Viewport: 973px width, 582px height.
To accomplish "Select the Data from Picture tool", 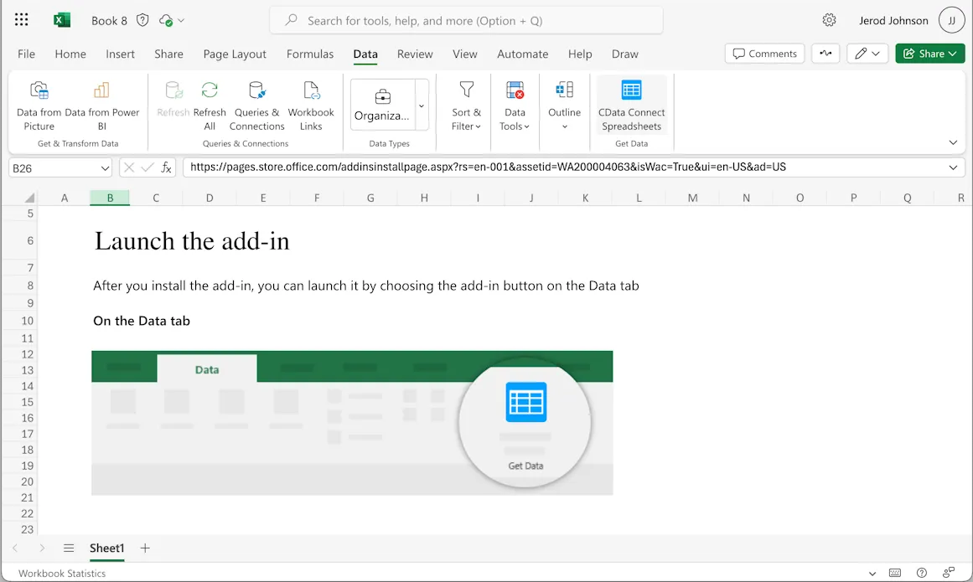I will (39, 105).
